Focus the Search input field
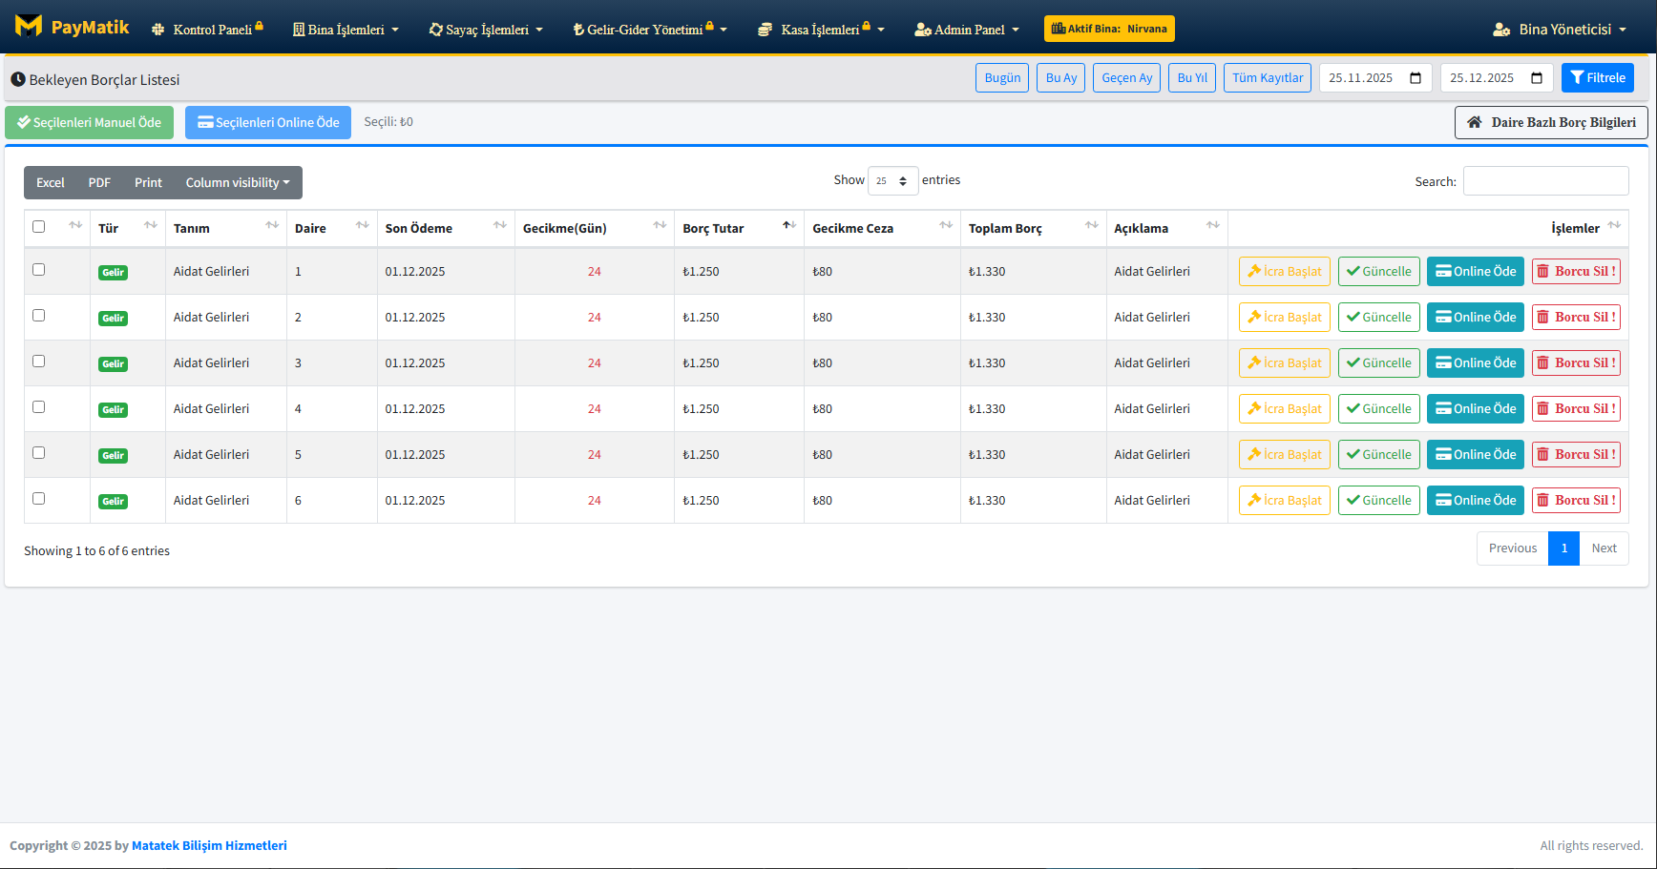 click(x=1545, y=181)
